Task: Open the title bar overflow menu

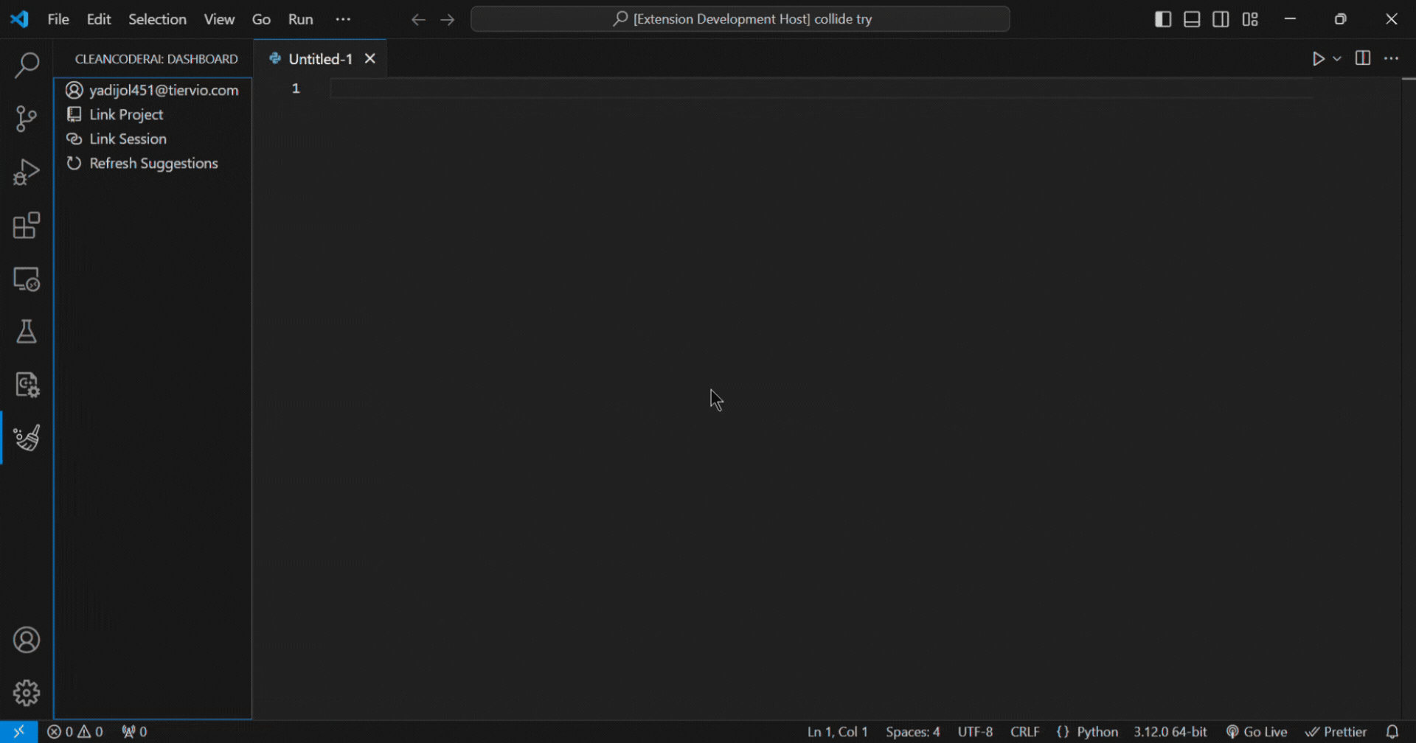Action: point(342,19)
